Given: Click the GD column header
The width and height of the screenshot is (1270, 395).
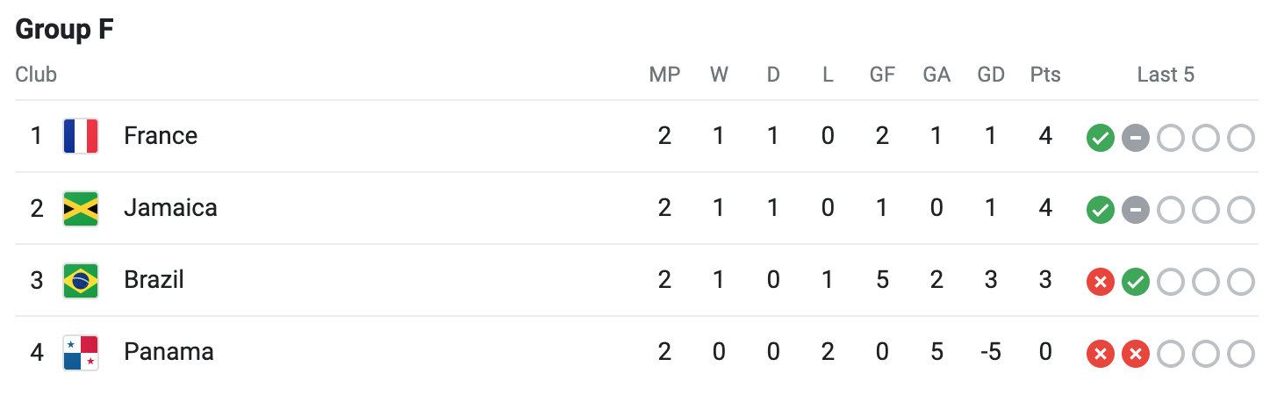Looking at the screenshot, I should tap(991, 75).
